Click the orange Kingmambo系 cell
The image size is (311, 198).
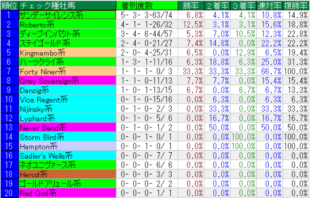tap(67, 52)
